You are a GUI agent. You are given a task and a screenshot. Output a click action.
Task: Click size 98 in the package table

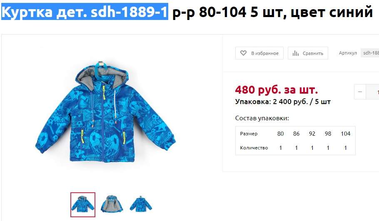click(x=328, y=134)
